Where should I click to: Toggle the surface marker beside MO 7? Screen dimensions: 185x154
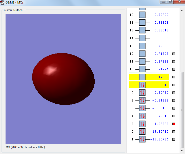(174, 93)
